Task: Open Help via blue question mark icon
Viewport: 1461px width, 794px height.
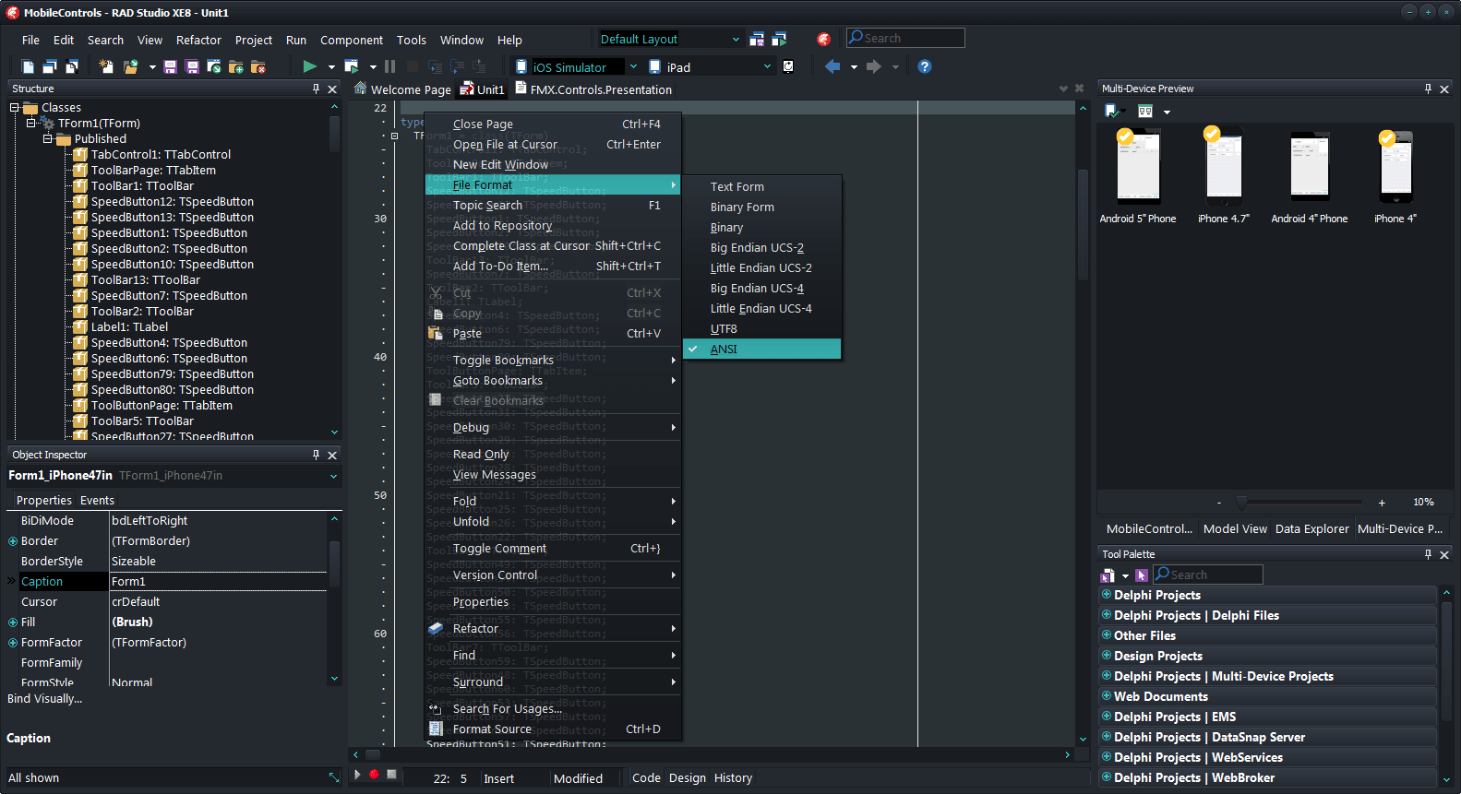Action: tap(925, 66)
